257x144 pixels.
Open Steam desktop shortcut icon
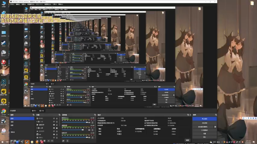click(x=4, y=44)
